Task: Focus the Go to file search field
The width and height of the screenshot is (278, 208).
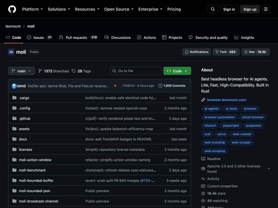Action: click(136, 71)
